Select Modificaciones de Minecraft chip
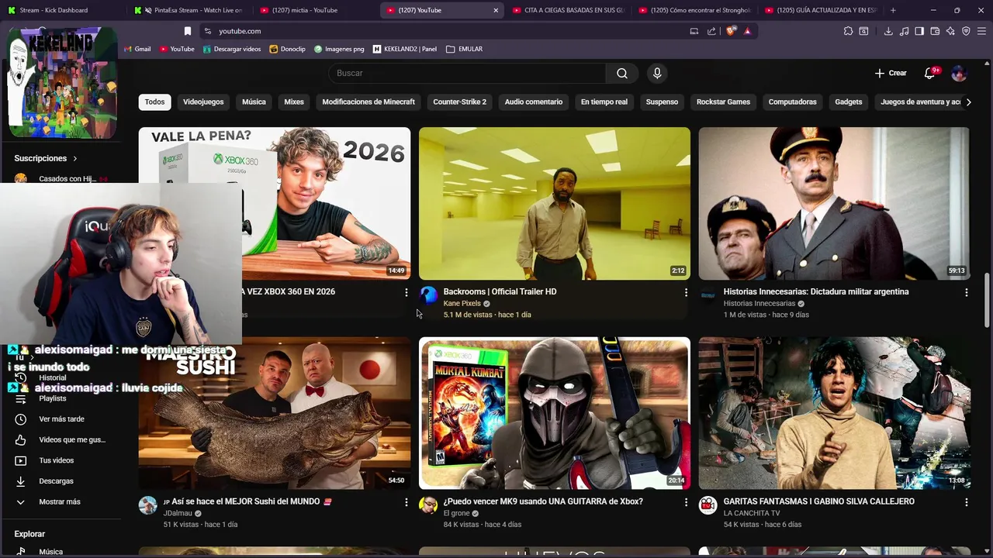 (x=368, y=102)
